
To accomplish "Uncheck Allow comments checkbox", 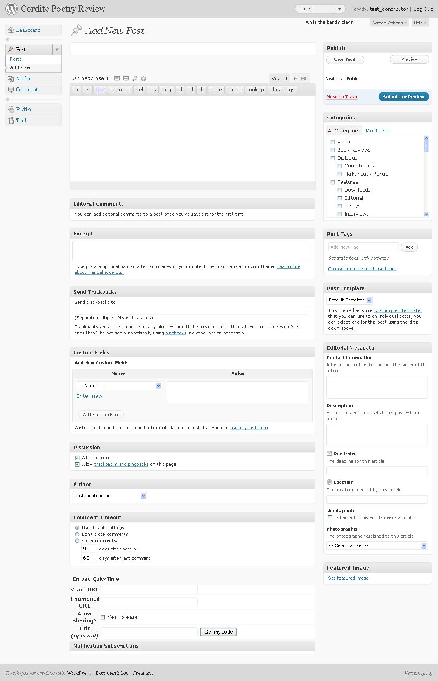I will pyautogui.click(x=77, y=458).
